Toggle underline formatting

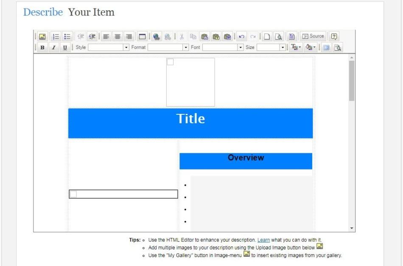(65, 48)
